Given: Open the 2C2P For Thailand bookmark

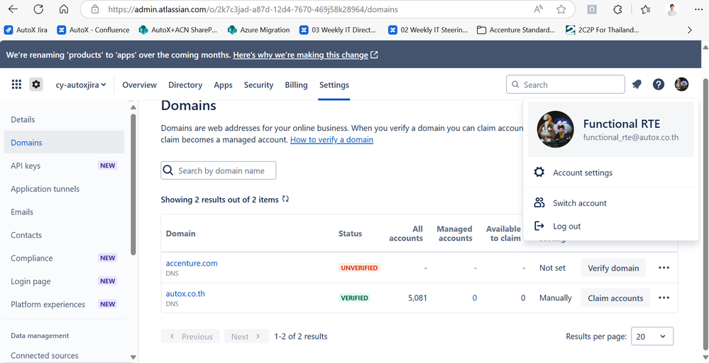Looking at the screenshot, I should click(x=603, y=30).
